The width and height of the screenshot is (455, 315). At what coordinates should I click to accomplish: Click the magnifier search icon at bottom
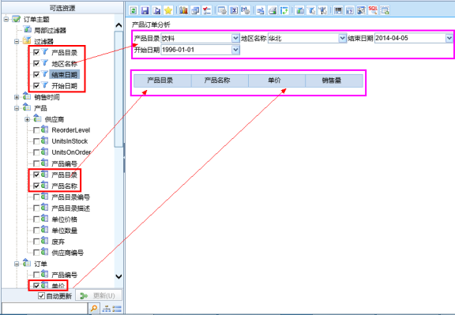coord(94,309)
